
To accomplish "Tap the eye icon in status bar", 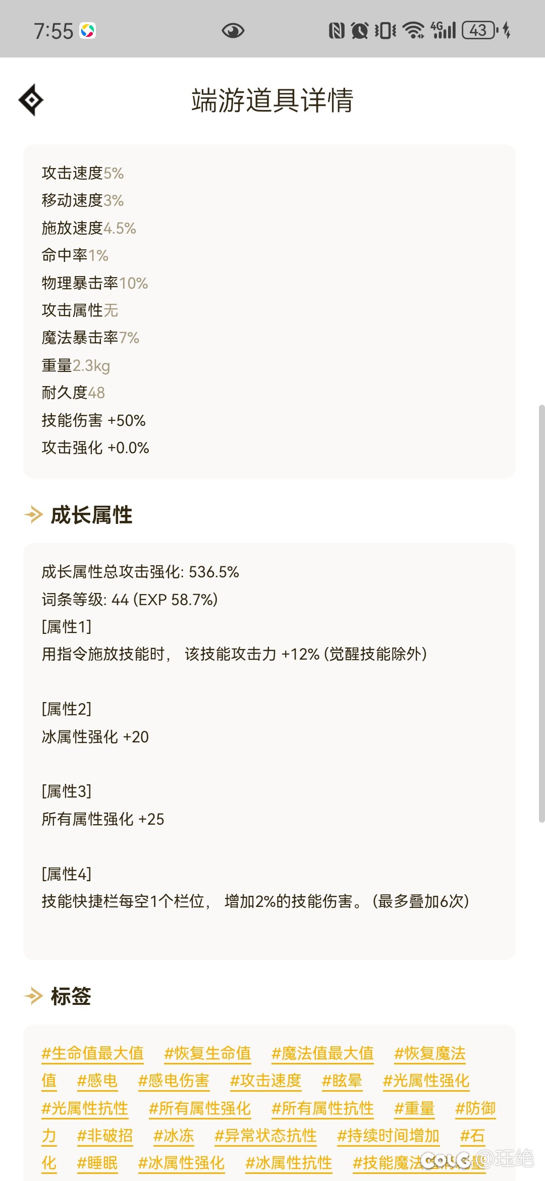I will 233,31.
